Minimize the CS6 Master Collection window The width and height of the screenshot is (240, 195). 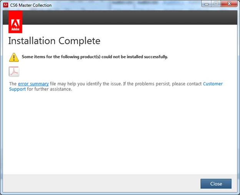tap(206, 4)
